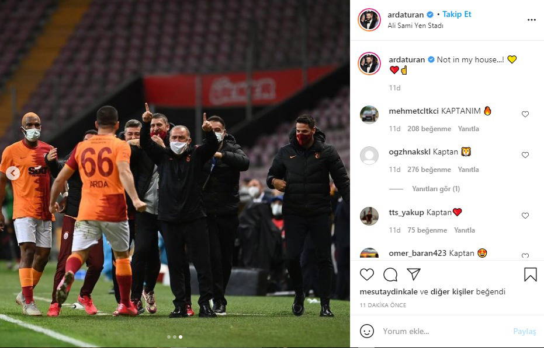Go to previous photo arrow
Screen dimensions: 544x348
[x=13, y=173]
